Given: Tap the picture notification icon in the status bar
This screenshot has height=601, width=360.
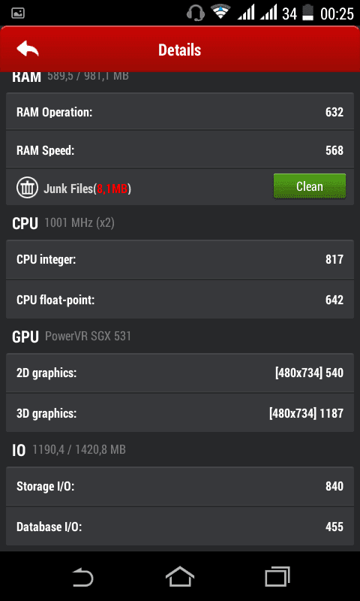Looking at the screenshot, I should click(x=18, y=14).
